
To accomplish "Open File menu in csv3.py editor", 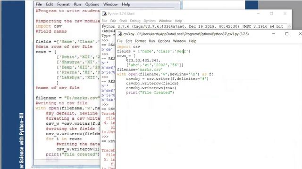I will coord(119,41).
